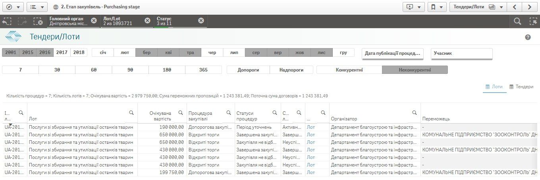
Task: Filter by month лют
Action: click(125, 52)
